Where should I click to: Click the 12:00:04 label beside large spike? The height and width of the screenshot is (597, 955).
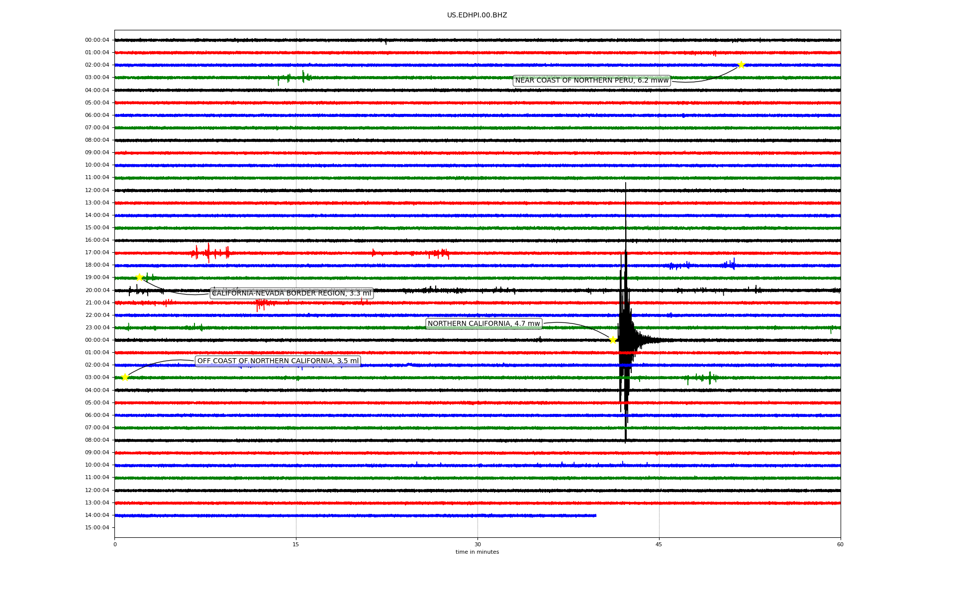pyautogui.click(x=97, y=190)
